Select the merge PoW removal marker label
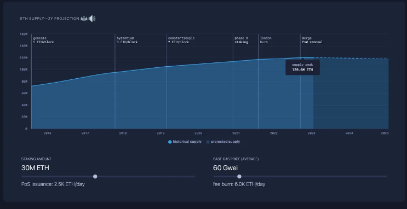Viewport: 407px width, 209px height. pos(312,40)
